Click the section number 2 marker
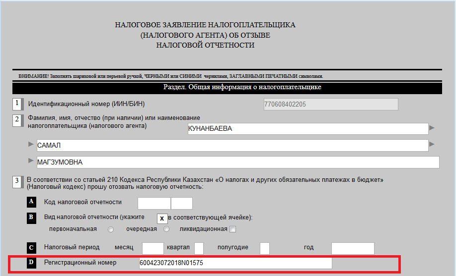The height and width of the screenshot is (276, 456). click(x=17, y=120)
